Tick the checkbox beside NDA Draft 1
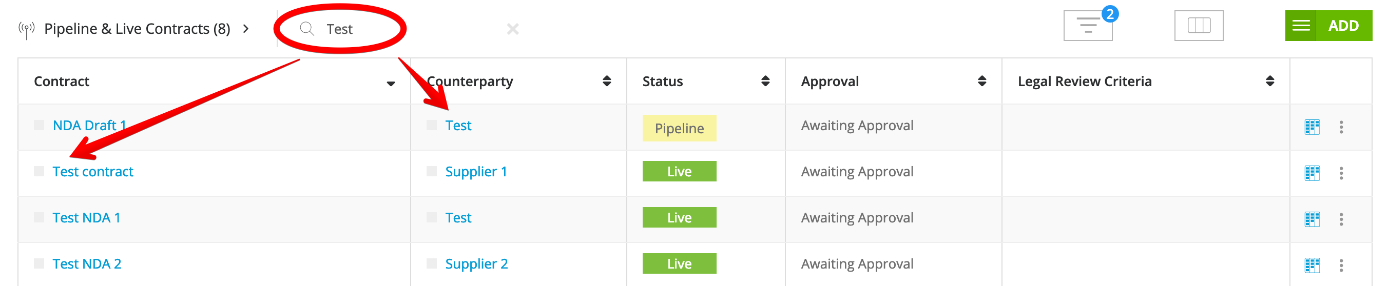Screen dimensions: 1388x286 coord(39,125)
